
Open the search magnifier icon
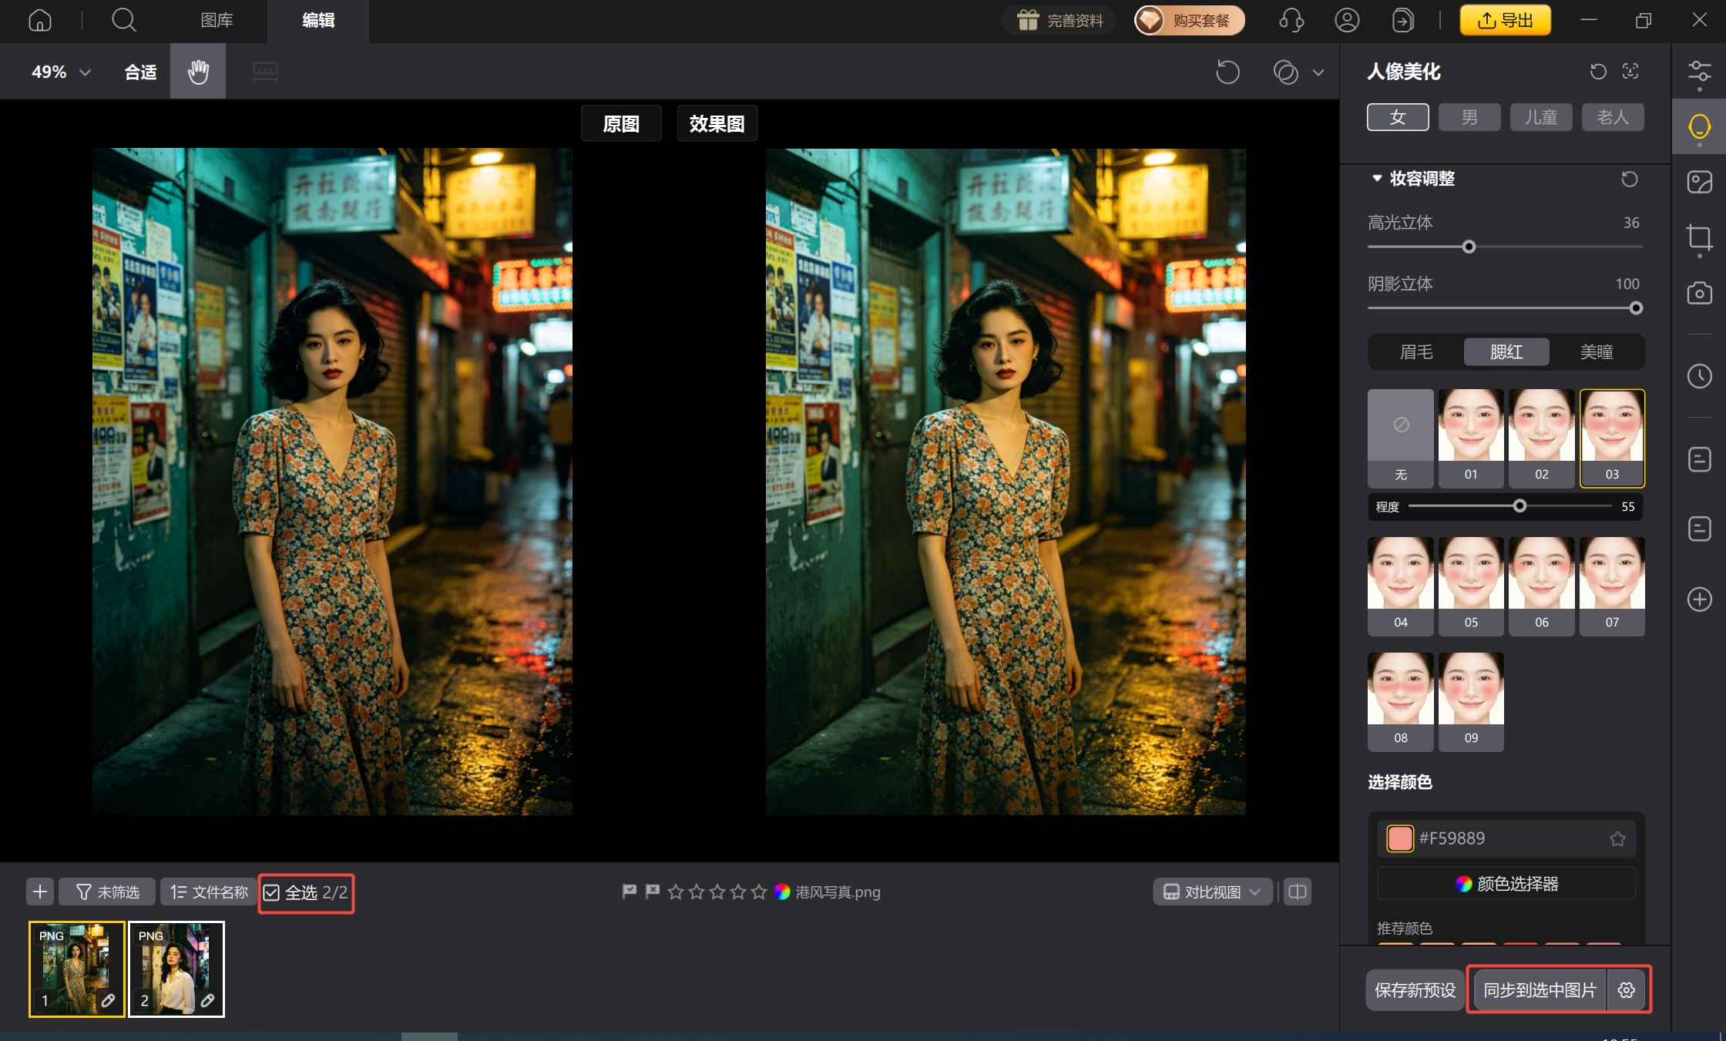click(123, 20)
